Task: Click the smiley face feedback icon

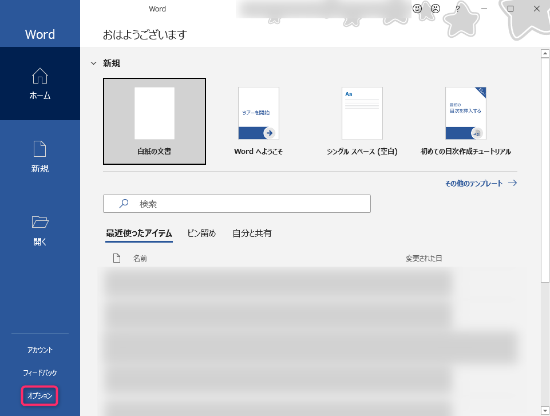Action: pyautogui.click(x=417, y=9)
